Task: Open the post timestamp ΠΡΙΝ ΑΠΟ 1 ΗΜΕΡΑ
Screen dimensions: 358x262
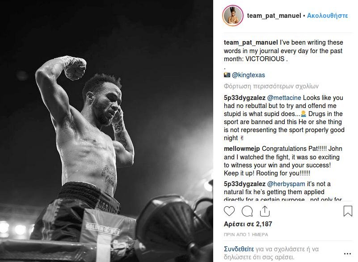Action: pos(246,234)
